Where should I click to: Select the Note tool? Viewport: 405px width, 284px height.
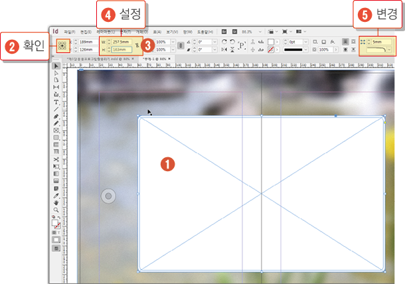[56, 188]
